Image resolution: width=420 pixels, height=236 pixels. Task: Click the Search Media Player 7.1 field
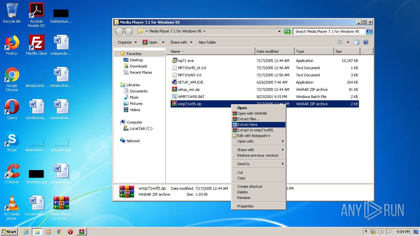[329, 31]
